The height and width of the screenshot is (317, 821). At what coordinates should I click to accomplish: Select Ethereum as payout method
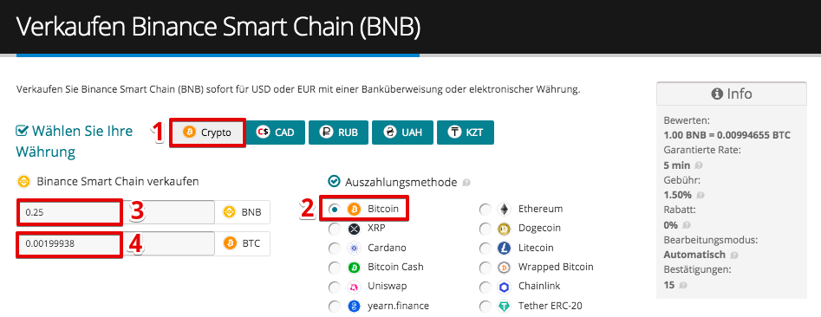(x=485, y=210)
